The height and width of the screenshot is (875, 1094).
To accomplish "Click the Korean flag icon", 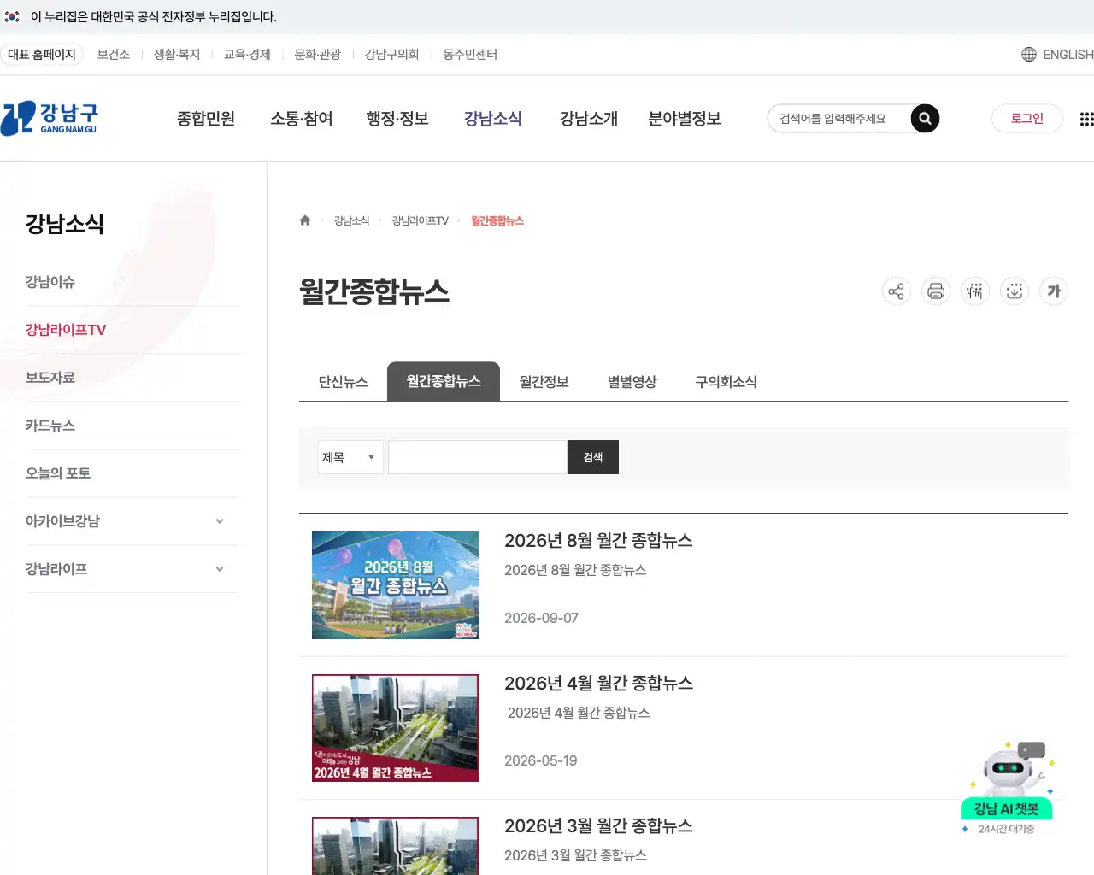I will point(12,16).
